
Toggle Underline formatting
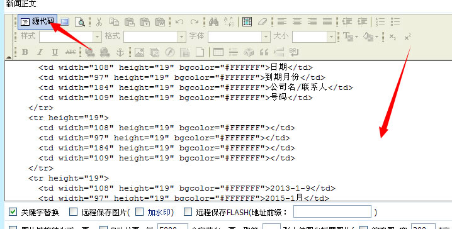tap(55, 52)
